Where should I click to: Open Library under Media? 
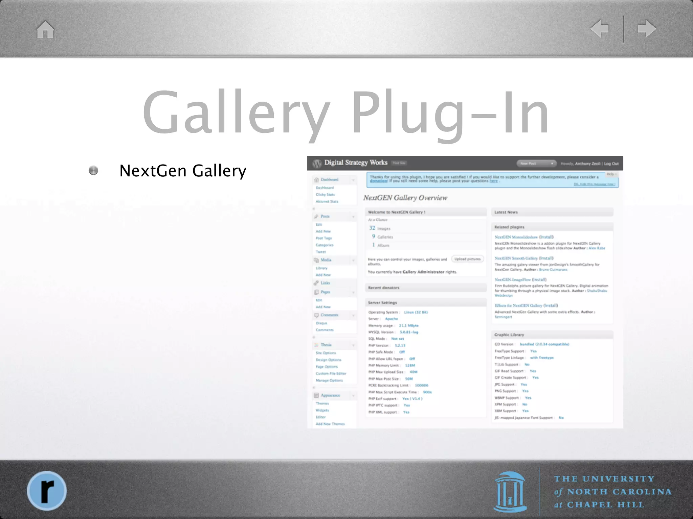pyautogui.click(x=321, y=268)
